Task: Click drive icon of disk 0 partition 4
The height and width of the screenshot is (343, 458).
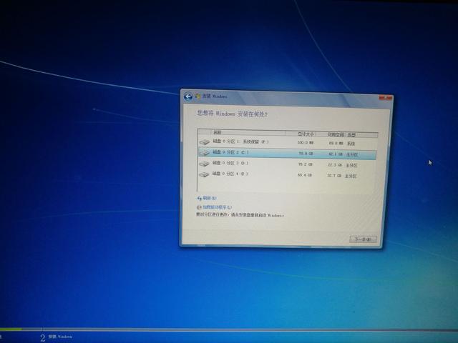Action: click(204, 174)
